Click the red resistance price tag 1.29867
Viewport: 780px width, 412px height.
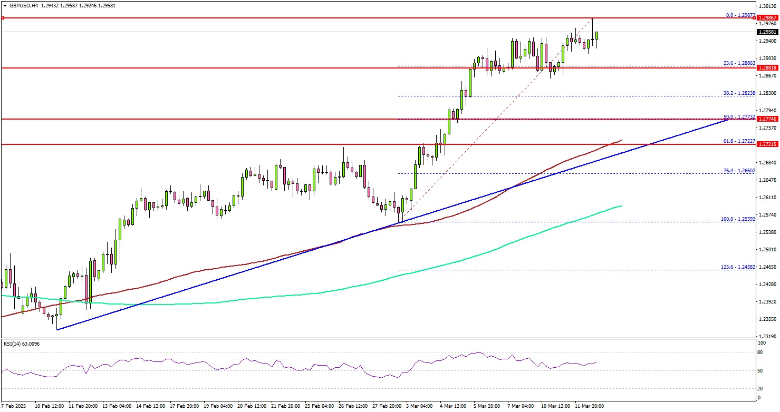click(768, 17)
